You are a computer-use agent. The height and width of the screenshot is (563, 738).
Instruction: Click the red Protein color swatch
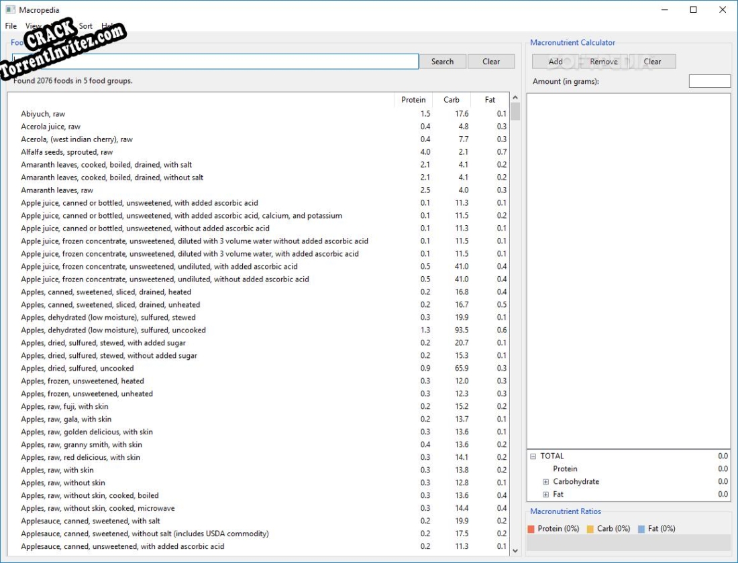click(532, 528)
